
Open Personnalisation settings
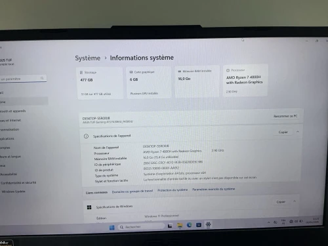[x=10, y=129]
